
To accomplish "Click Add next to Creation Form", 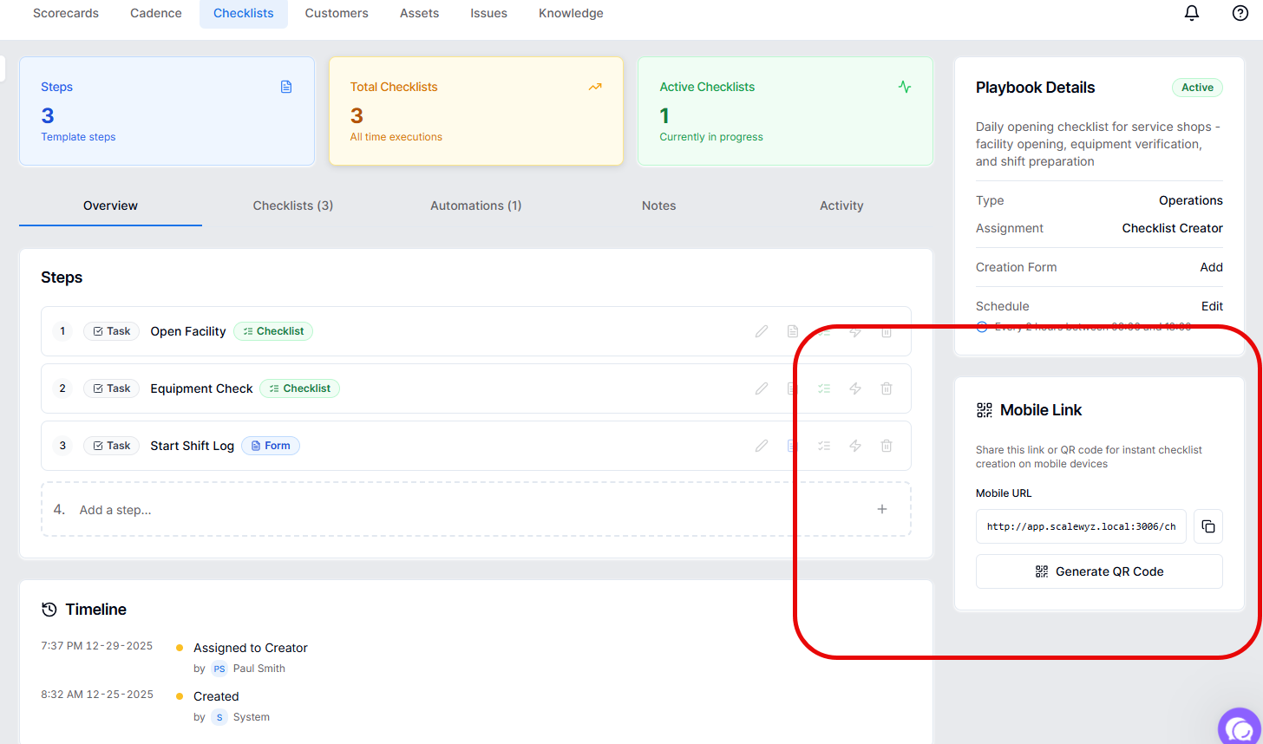I will pos(1211,267).
